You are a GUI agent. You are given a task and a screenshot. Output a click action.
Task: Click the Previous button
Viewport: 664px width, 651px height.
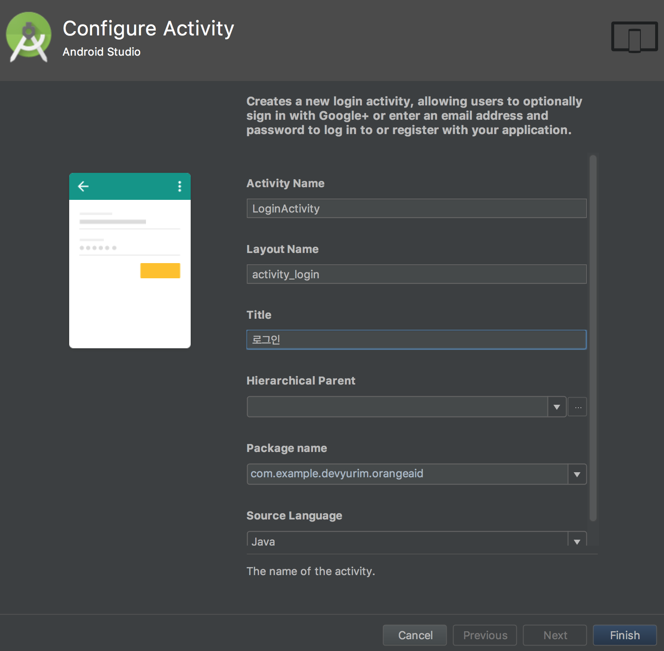pyautogui.click(x=485, y=635)
